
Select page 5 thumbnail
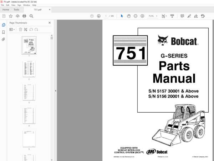29,139
